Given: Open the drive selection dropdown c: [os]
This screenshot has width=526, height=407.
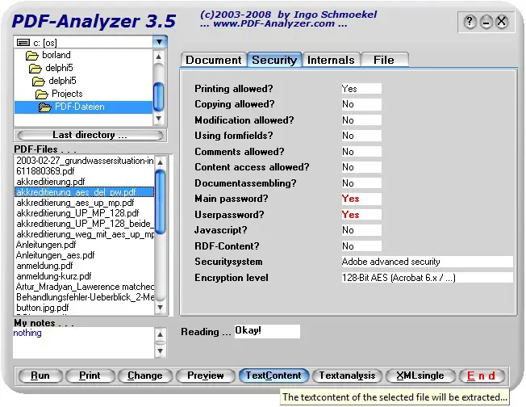Looking at the screenshot, I should click(x=160, y=42).
